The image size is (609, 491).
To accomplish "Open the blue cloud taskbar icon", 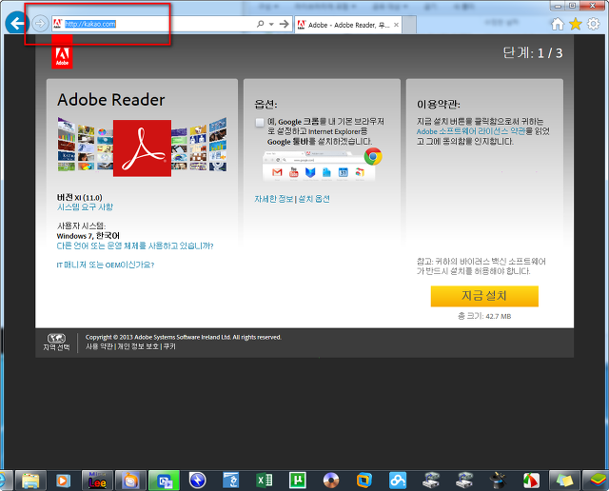I will pos(398,481).
